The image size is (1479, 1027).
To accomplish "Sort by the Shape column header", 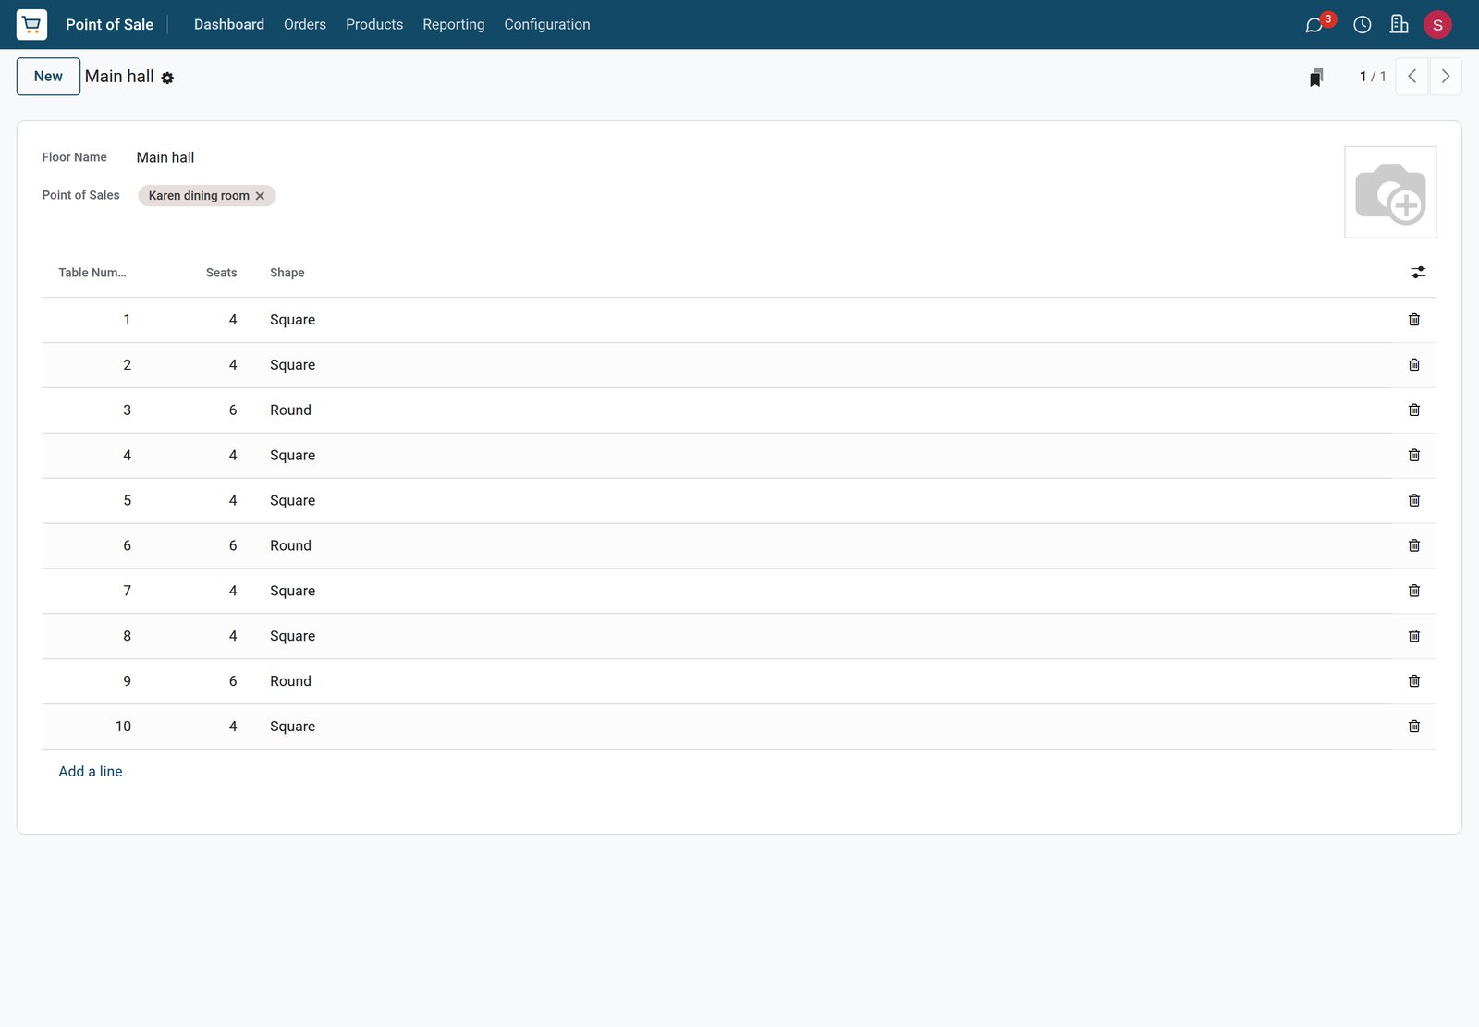I will pyautogui.click(x=287, y=273).
